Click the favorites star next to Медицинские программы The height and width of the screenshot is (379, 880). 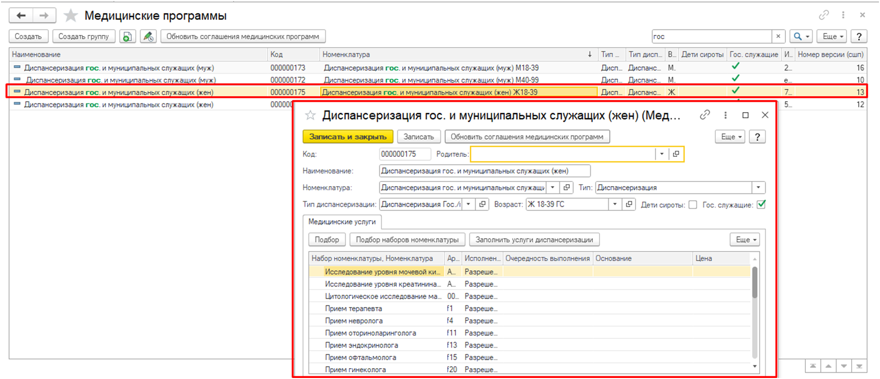71,15
